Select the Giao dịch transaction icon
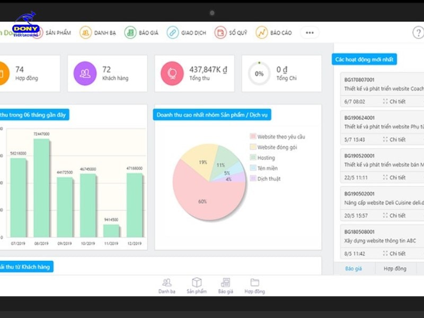 [x=173, y=32]
